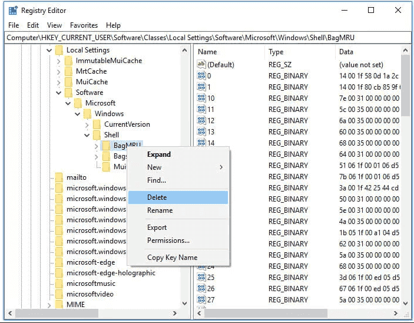
Task: Click the microsoft-edge folder icon
Action: [59, 262]
